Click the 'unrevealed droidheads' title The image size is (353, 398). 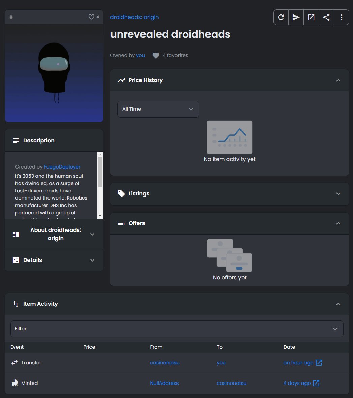click(x=170, y=34)
